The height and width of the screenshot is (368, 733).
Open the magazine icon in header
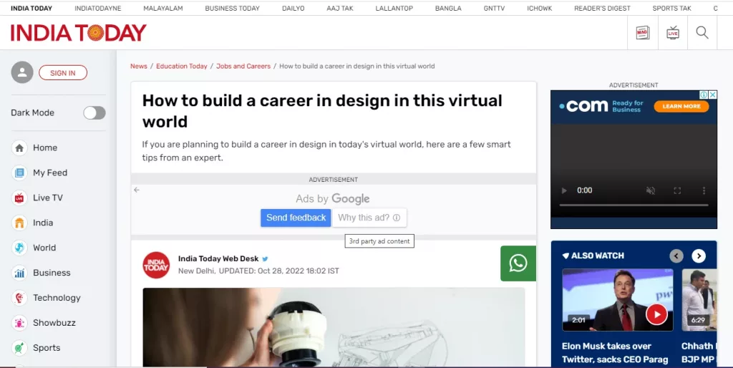point(643,33)
